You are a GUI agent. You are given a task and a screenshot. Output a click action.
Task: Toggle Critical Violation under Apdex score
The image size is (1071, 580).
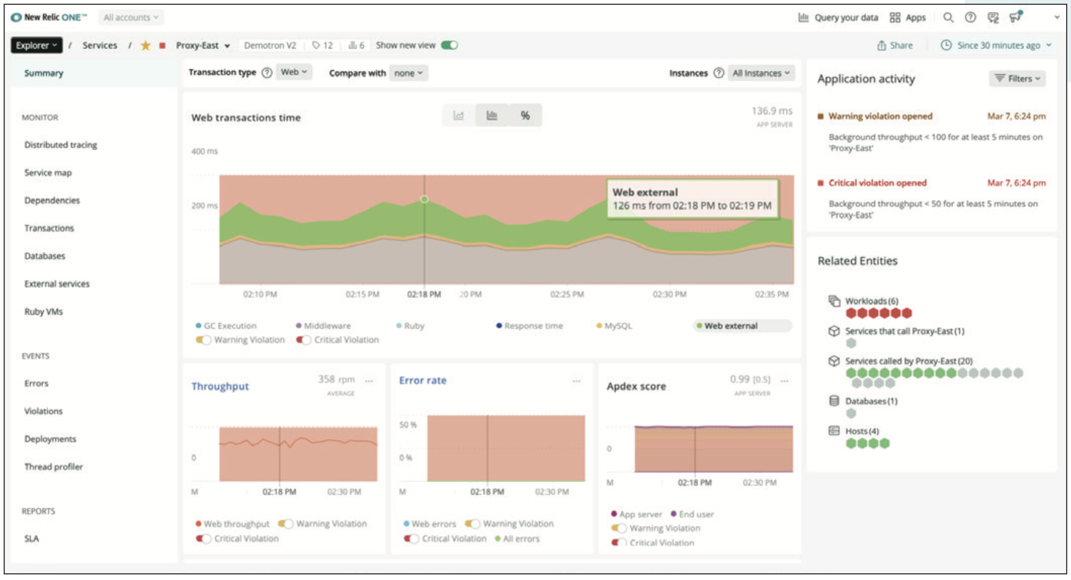pyautogui.click(x=619, y=542)
